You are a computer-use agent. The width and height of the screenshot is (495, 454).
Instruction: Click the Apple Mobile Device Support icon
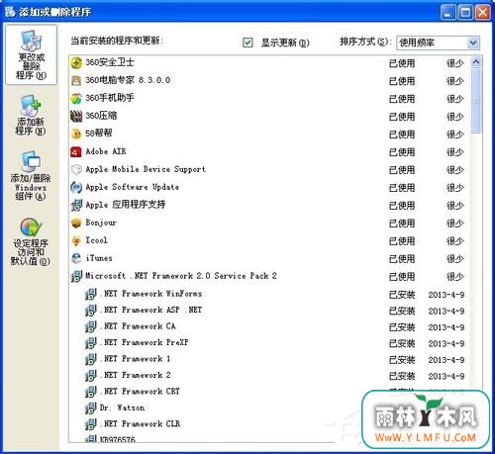coord(76,169)
